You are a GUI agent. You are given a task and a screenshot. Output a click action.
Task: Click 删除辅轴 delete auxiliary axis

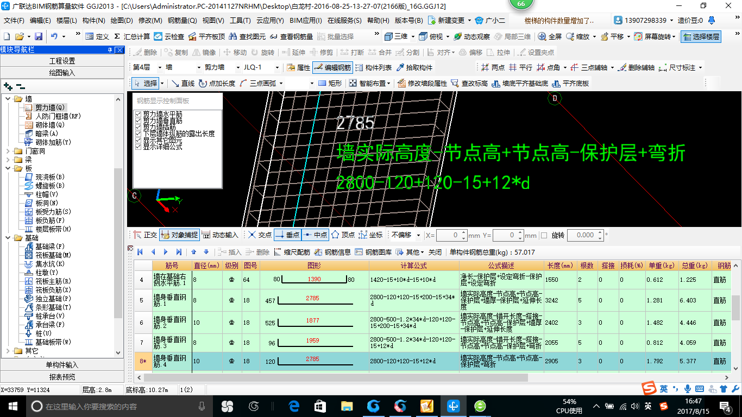[636, 68]
